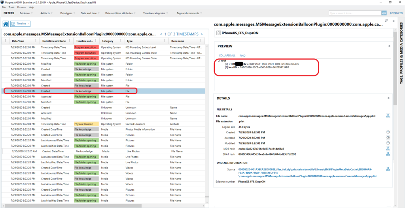This screenshot has width=405, height=208.
Task: Collapse details pane with double chevron
Action: [x=394, y=21]
